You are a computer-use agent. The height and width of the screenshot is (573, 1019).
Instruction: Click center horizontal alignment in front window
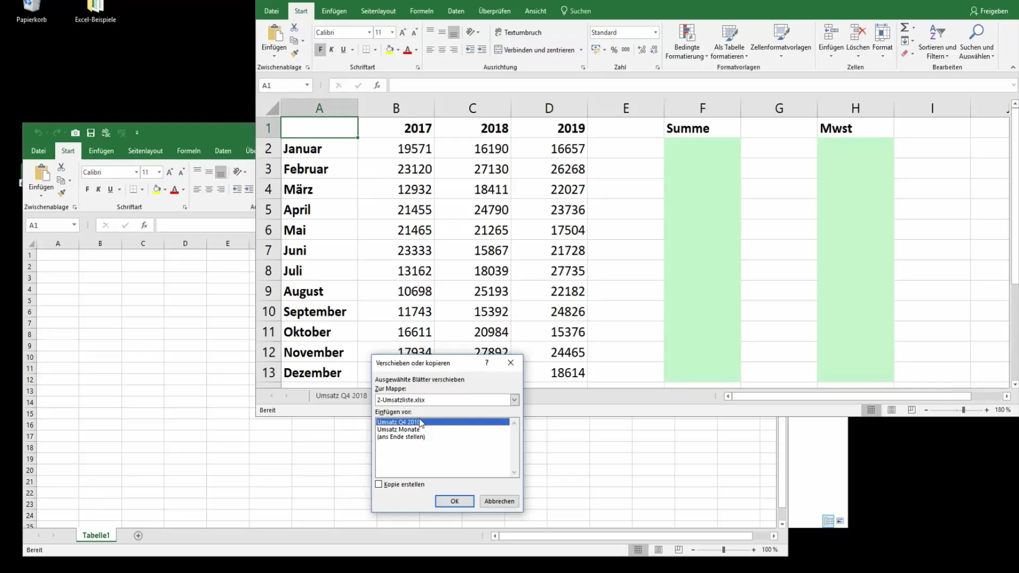(442, 49)
